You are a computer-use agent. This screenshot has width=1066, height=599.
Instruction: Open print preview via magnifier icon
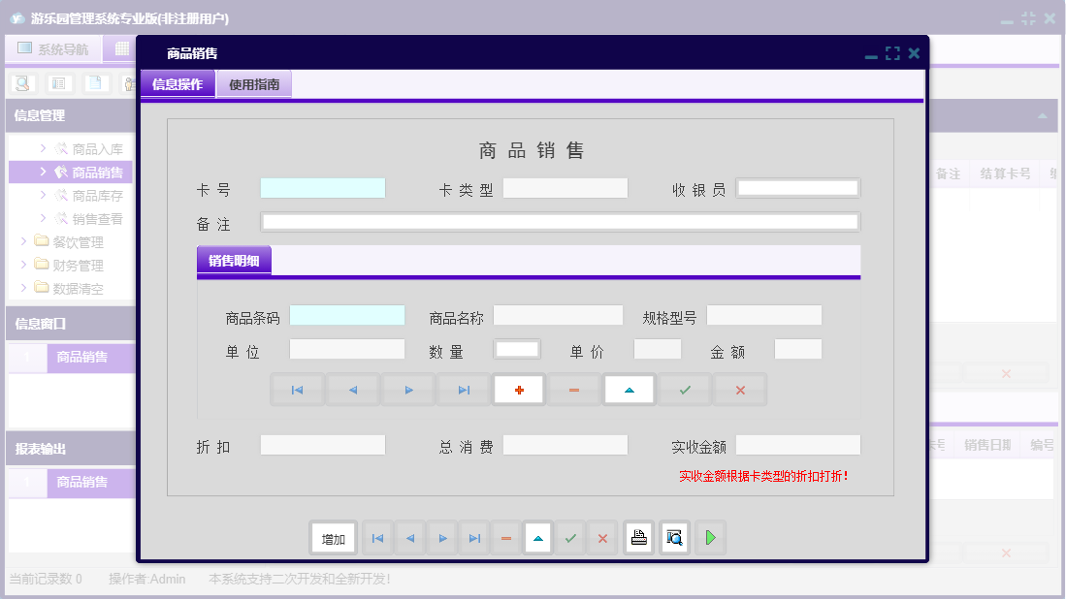tap(673, 537)
